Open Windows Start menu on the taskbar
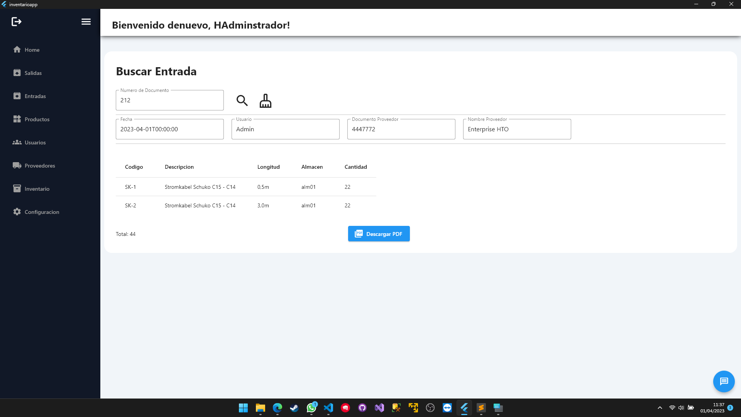This screenshot has height=417, width=741. (x=243, y=408)
